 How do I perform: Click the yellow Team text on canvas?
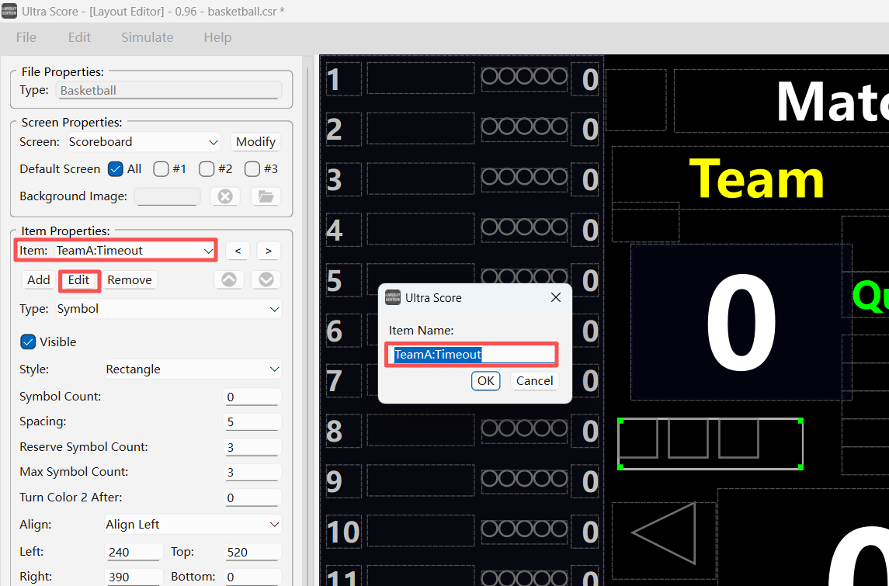coord(756,179)
